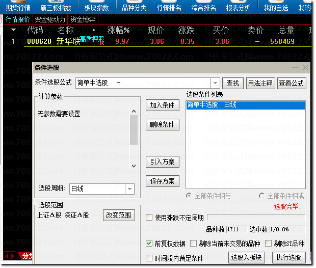This screenshot has width=316, height=268.
Task: Sort by the 卖价 column header
Action: (255, 30)
